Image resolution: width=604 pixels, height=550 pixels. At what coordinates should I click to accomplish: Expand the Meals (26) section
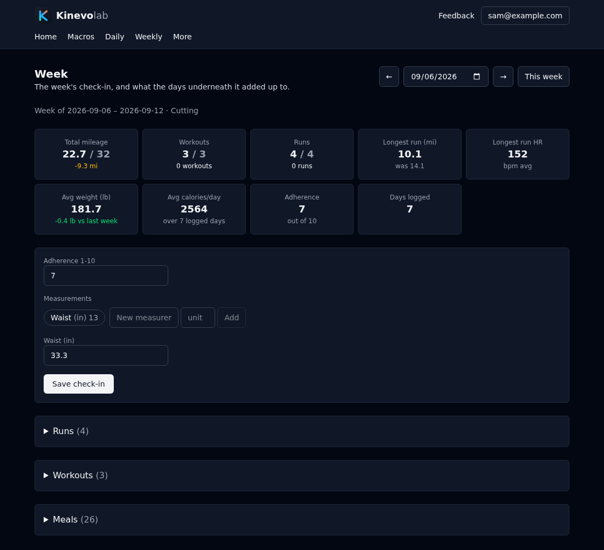point(302,520)
